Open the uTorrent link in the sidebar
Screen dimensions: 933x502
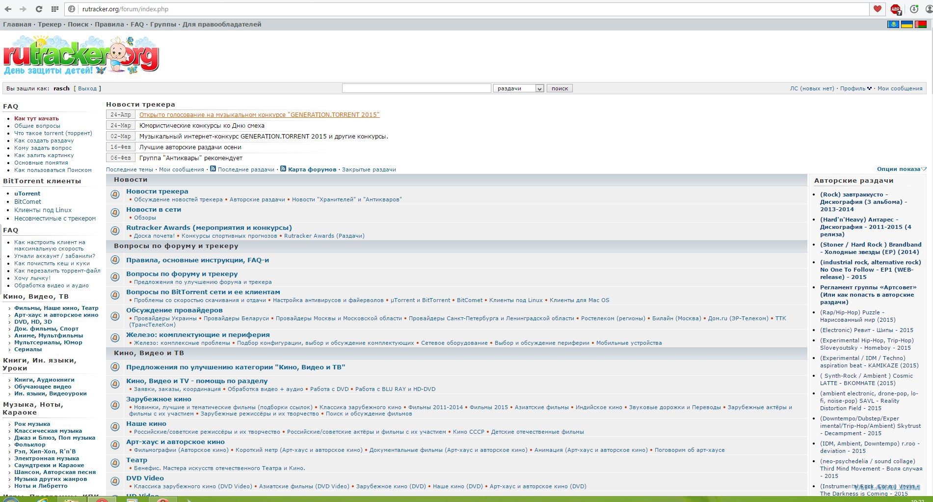27,194
